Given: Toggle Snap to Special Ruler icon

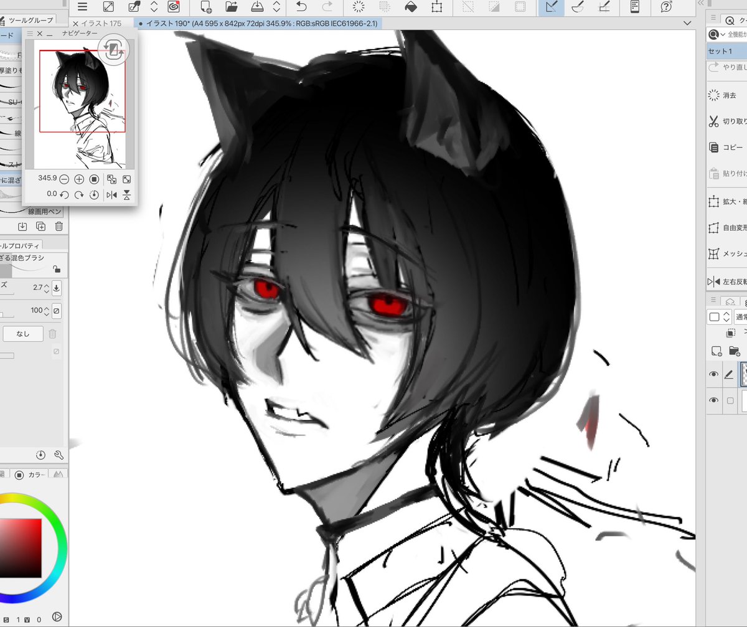Looking at the screenshot, I should click(x=577, y=7).
